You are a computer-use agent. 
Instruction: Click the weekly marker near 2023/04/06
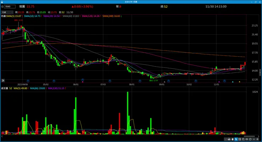[28, 81]
